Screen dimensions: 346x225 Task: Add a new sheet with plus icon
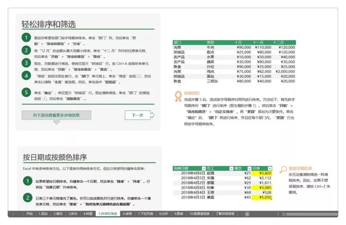[x=247, y=214]
